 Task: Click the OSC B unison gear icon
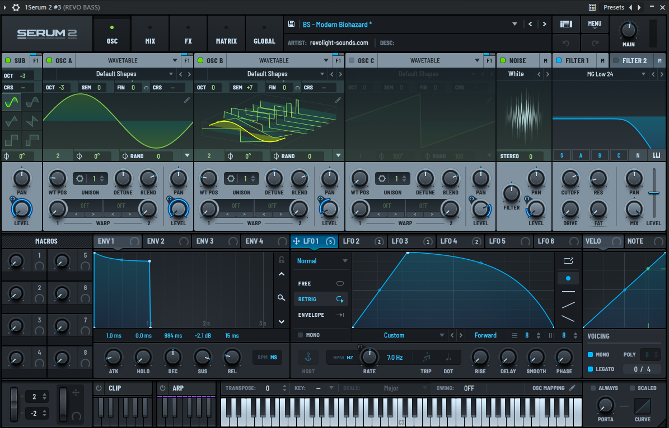point(231,178)
